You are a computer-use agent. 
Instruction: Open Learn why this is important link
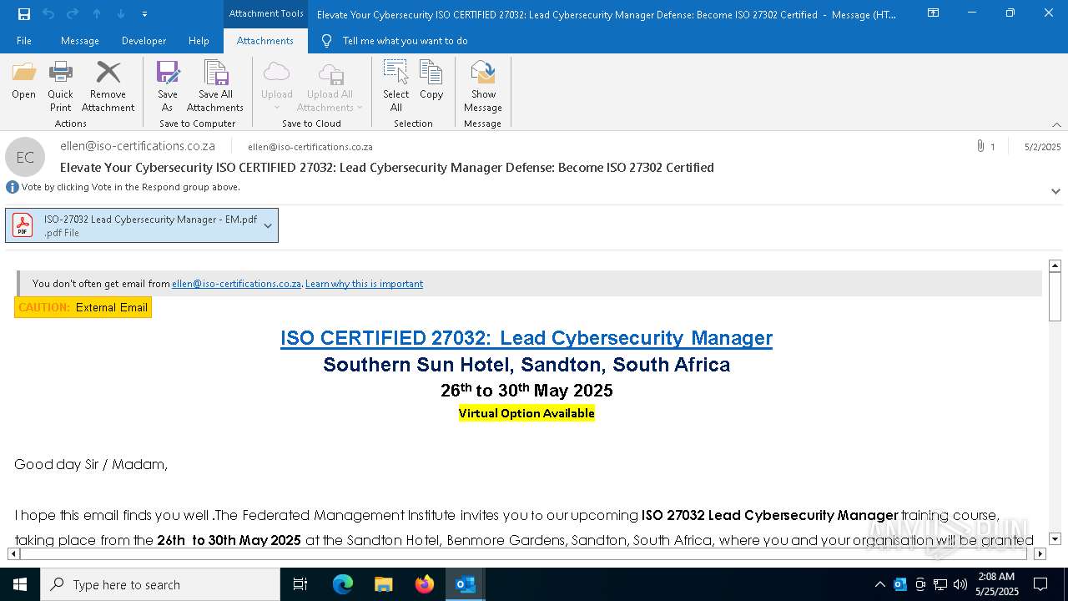(x=364, y=284)
